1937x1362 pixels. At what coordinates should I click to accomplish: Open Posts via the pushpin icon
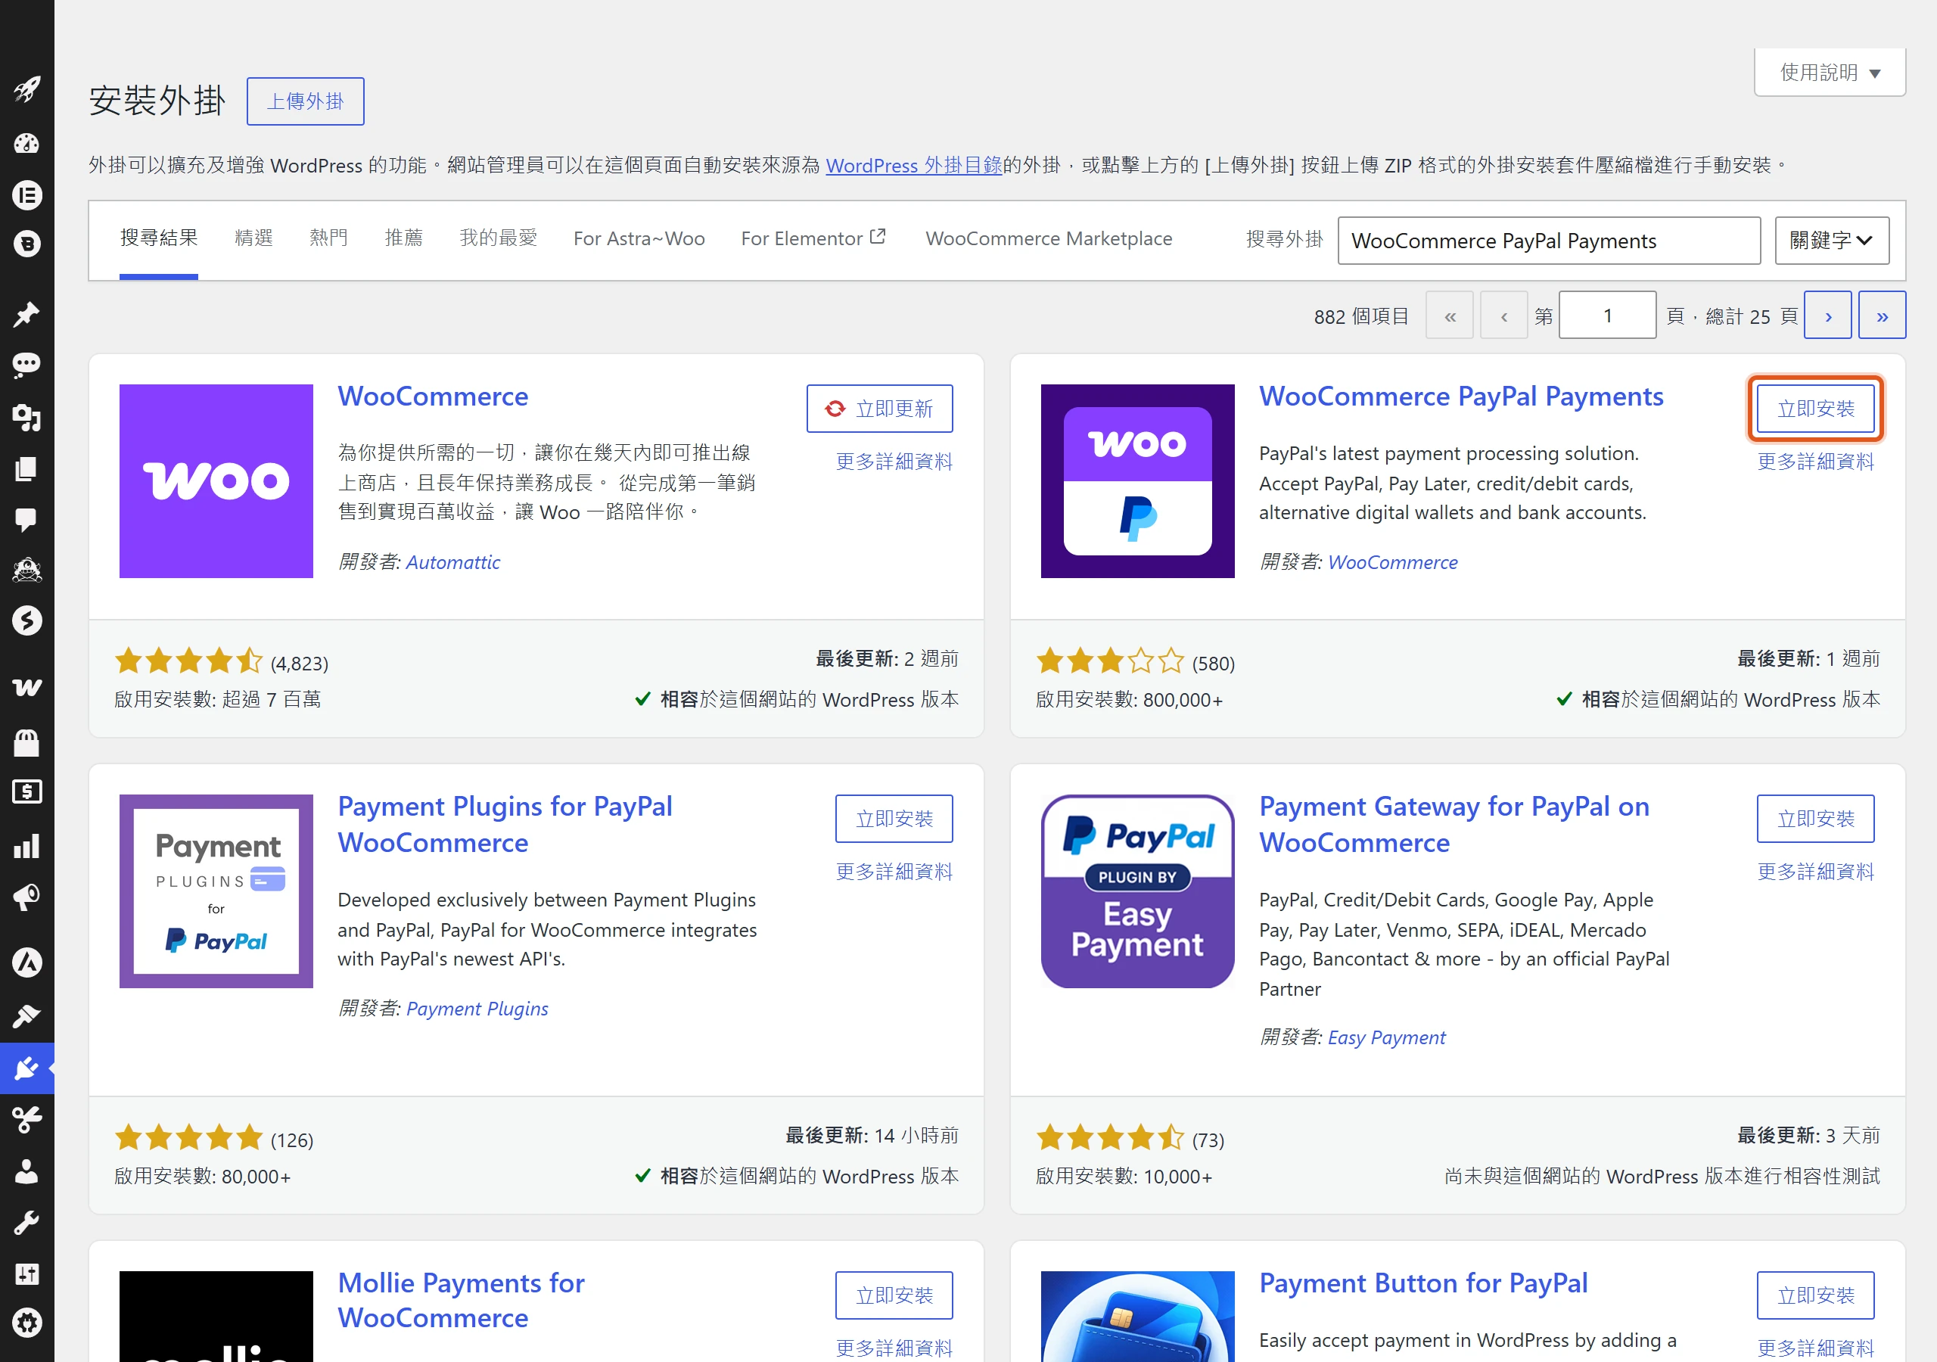tap(27, 315)
